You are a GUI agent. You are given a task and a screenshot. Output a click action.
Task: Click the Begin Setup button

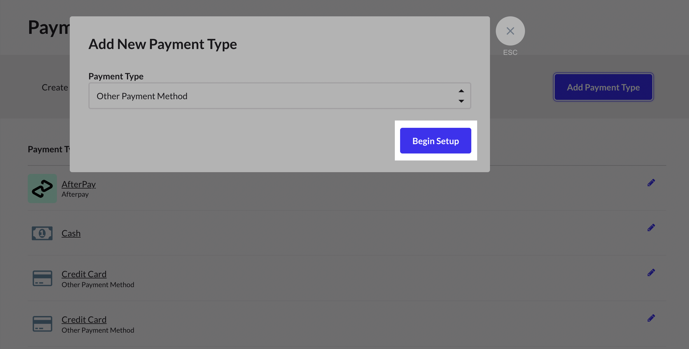coord(435,141)
